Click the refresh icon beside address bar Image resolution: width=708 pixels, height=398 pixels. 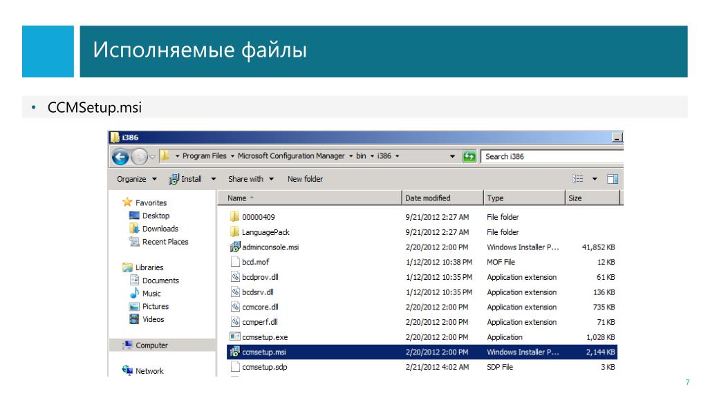(470, 157)
